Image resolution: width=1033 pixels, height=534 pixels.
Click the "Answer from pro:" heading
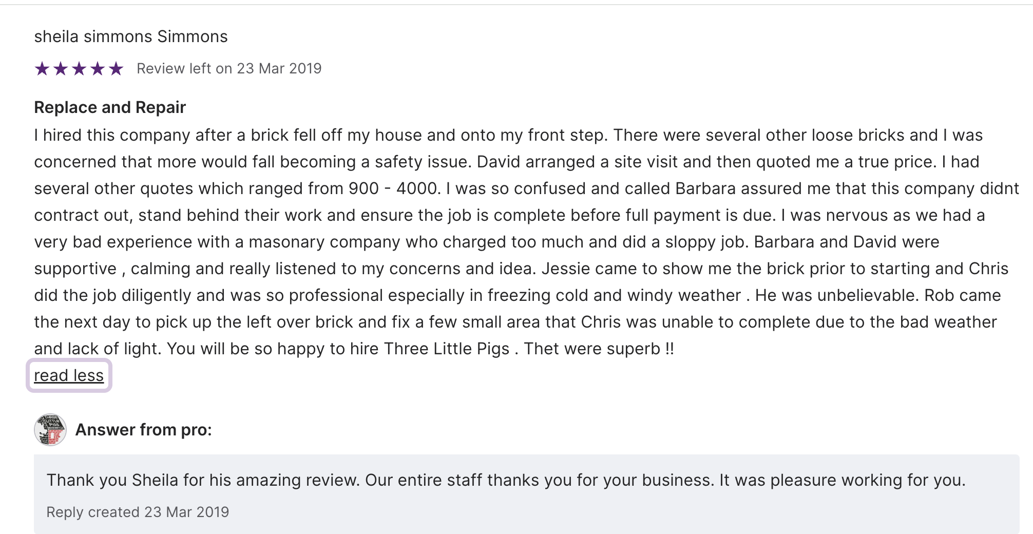(144, 430)
